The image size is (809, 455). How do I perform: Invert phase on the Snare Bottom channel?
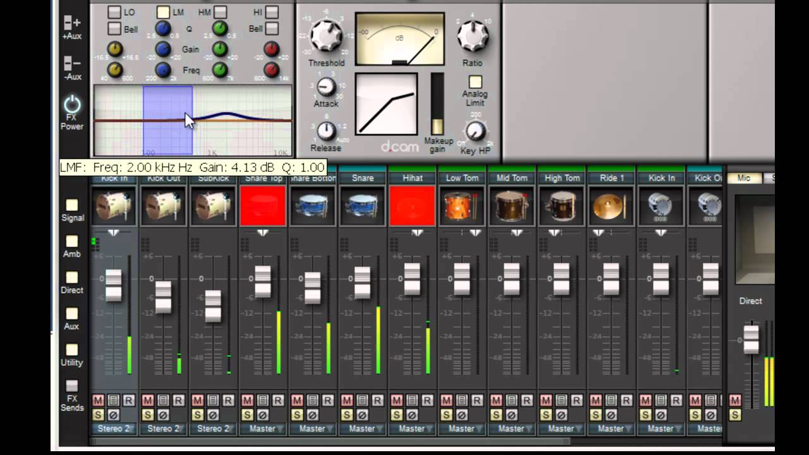(x=312, y=415)
